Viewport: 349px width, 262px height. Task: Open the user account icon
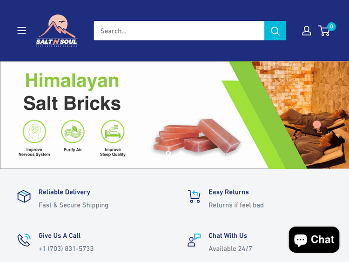[x=307, y=31]
